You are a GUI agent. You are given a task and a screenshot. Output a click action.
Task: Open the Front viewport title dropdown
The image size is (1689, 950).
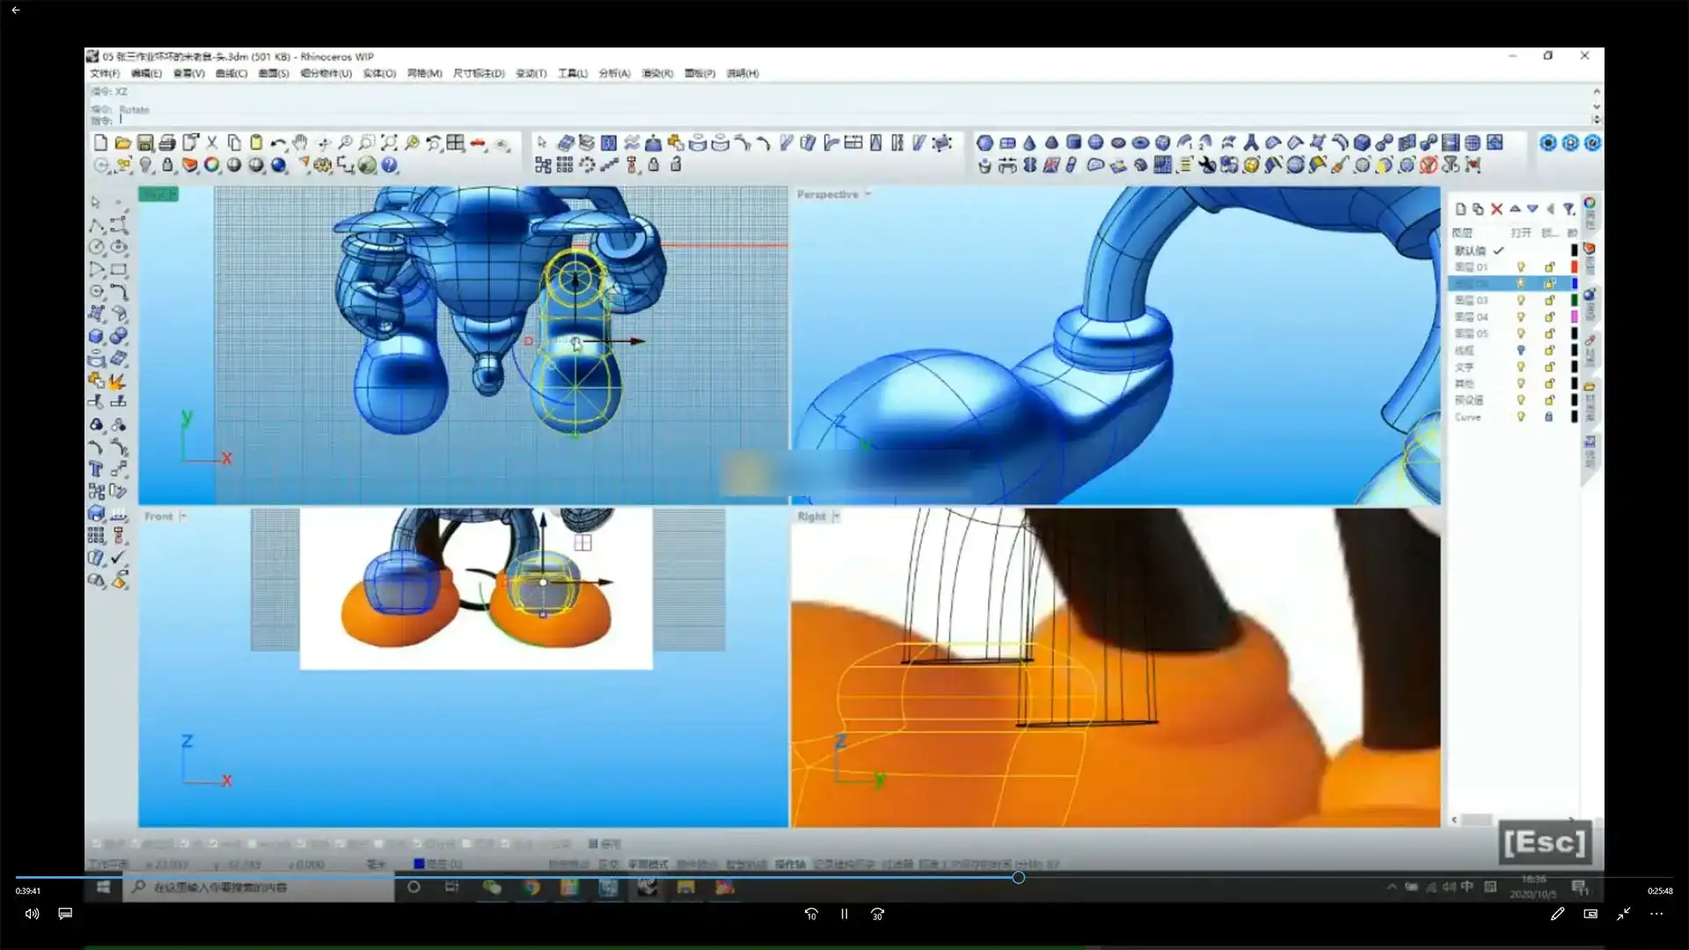(x=183, y=516)
